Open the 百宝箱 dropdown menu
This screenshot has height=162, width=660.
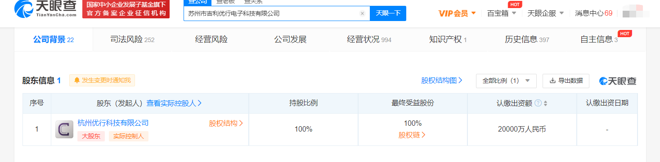pyautogui.click(x=501, y=13)
